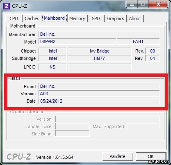This screenshot has width=171, height=165.
Task: Open the About tab
Action: tap(135, 18)
